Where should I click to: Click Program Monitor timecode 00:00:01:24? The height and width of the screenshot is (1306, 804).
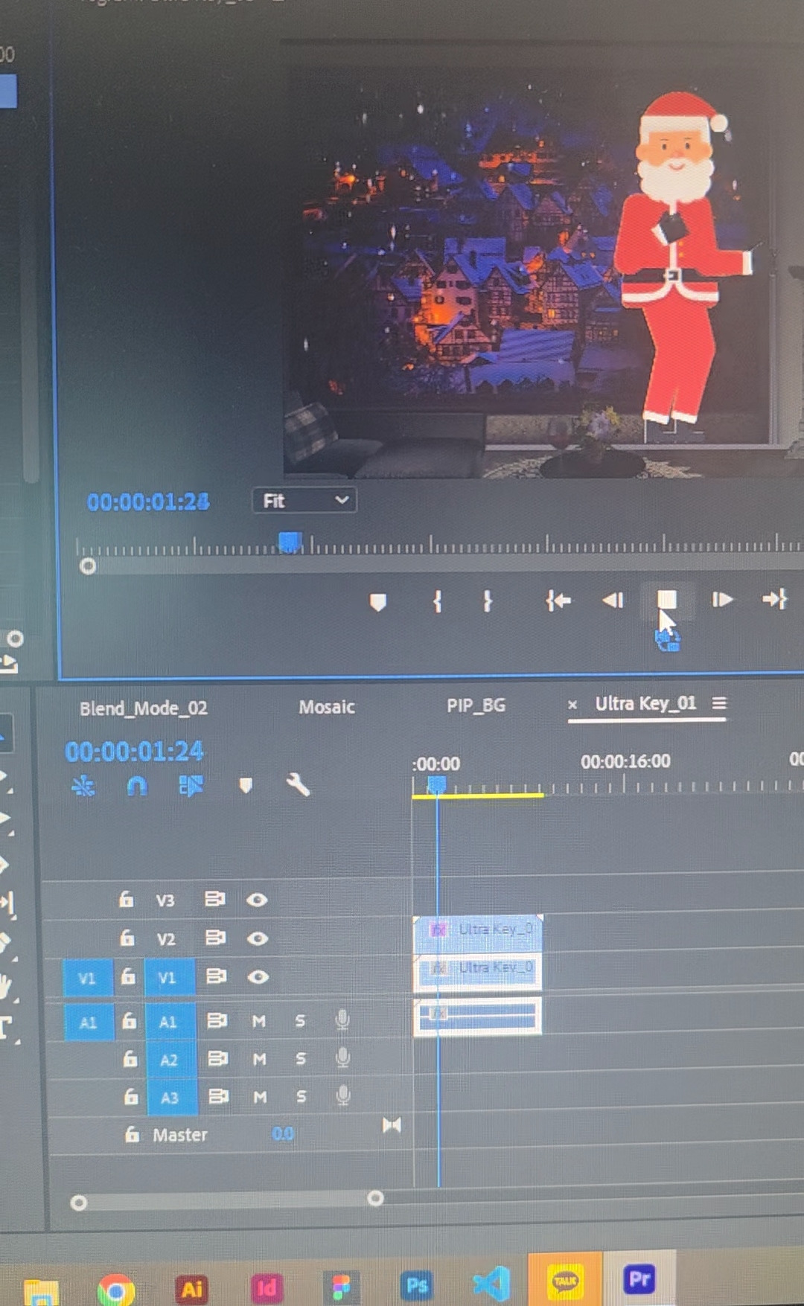click(148, 502)
